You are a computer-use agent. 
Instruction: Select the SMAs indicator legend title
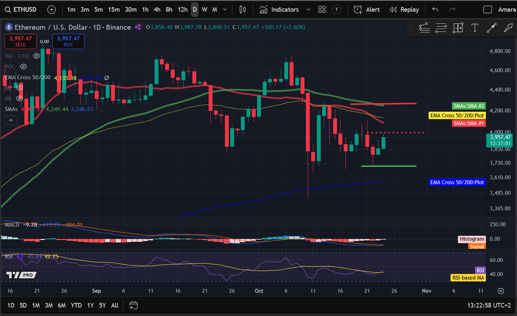pos(11,109)
